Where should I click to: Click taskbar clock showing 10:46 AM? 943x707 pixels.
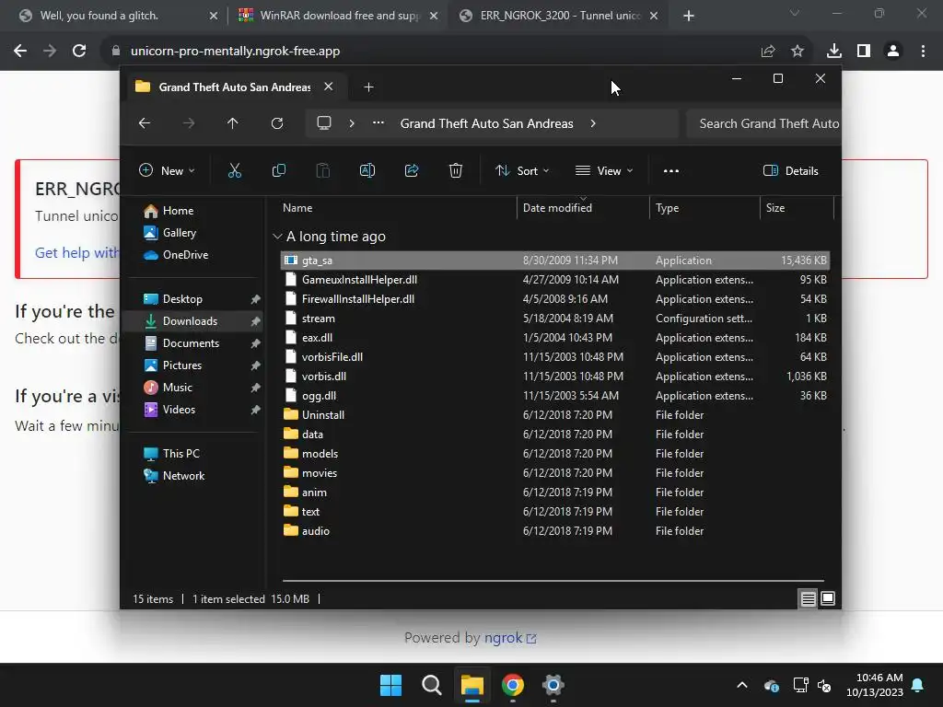pyautogui.click(x=875, y=685)
